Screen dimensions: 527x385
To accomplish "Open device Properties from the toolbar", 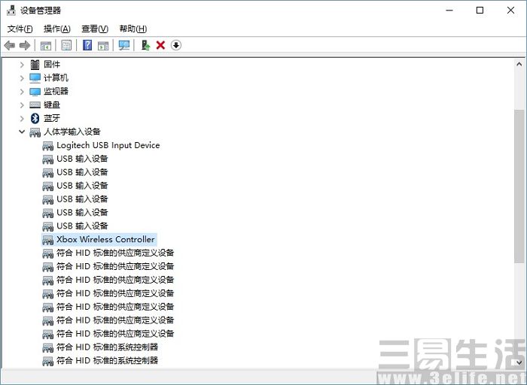I will coord(66,45).
